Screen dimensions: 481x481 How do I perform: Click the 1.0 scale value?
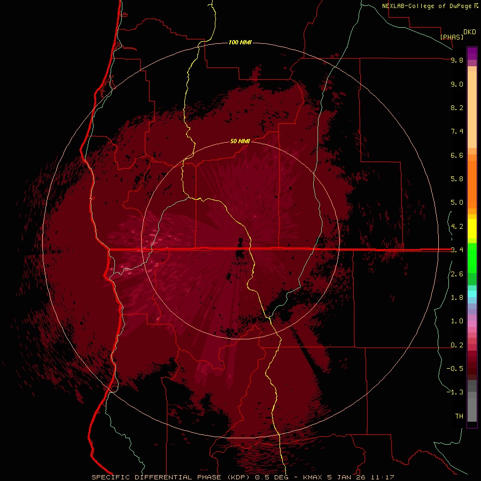pyautogui.click(x=457, y=321)
